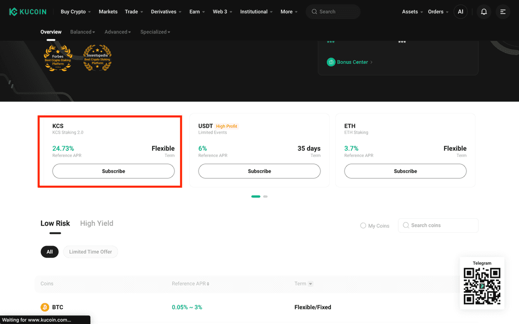
Task: Subscribe to the ETH Staking card
Action: pos(405,171)
